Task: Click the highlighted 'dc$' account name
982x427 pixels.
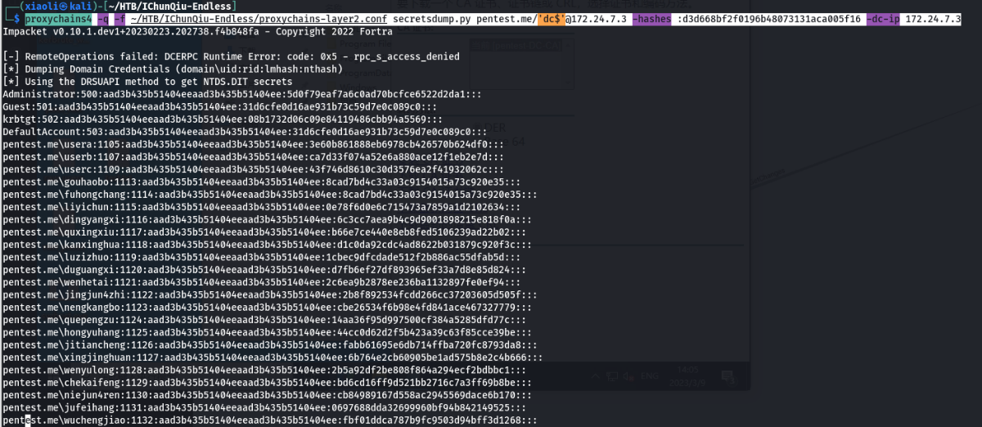Action: [552, 18]
